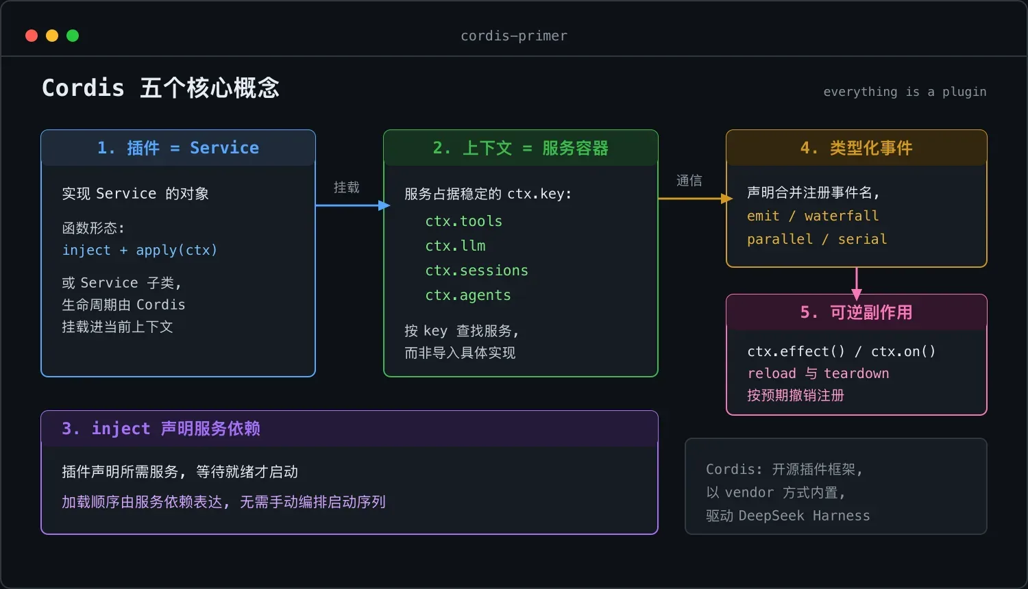Viewport: 1028px width, 589px height.
Task: Click the 'ctx.effect() / ctx.on()' line
Action: tap(842, 351)
